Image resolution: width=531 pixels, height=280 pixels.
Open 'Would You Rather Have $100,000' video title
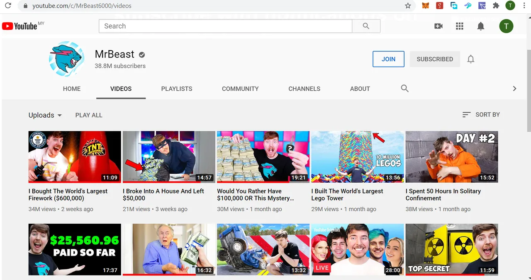click(x=256, y=195)
